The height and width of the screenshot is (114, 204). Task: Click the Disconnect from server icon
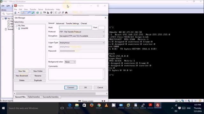coord(48,13)
